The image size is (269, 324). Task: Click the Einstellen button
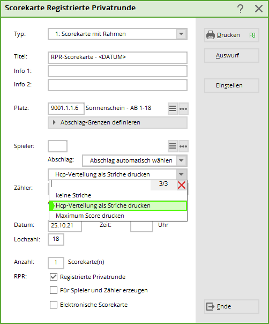231,85
